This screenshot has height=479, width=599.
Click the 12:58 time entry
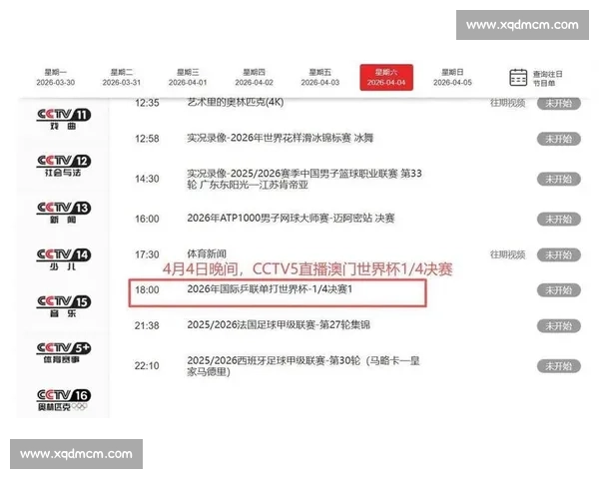click(x=147, y=139)
